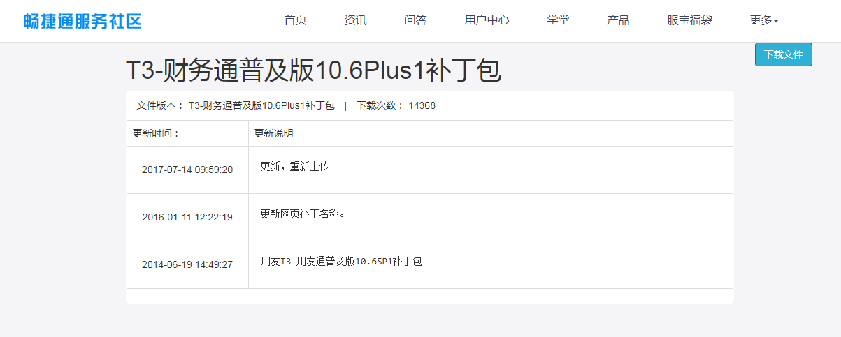Viewport: 841px width, 337px height.
Task: Visit the 服宝福袋 menu link
Action: (689, 20)
